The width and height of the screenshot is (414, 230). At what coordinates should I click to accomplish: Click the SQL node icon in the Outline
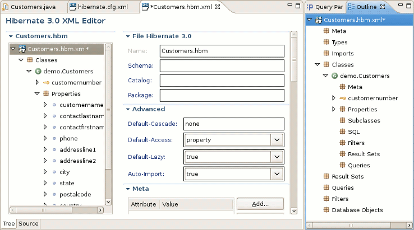pyautogui.click(x=342, y=132)
